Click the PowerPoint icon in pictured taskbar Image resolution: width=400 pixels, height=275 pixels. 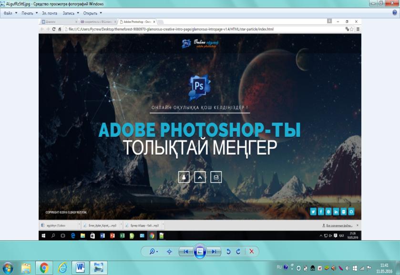pyautogui.click(x=112, y=236)
